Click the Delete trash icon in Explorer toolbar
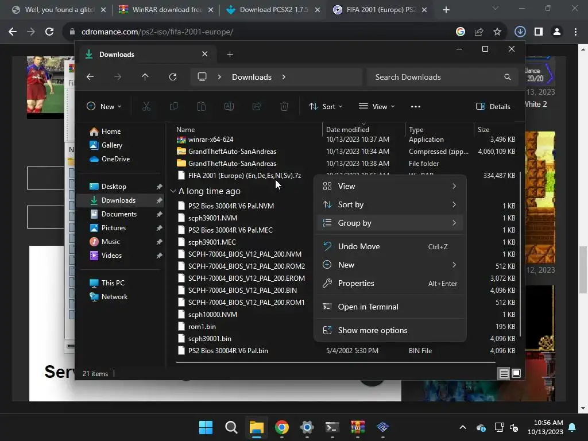588x441 pixels. [284, 106]
